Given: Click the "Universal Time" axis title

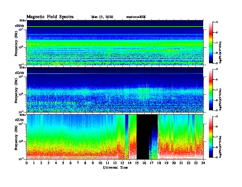Looking at the screenshot, I should pyautogui.click(x=115, y=167).
